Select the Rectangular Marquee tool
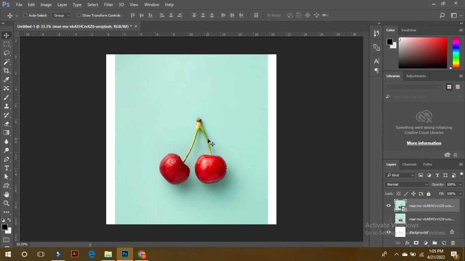The height and width of the screenshot is (261, 465). coord(7,44)
